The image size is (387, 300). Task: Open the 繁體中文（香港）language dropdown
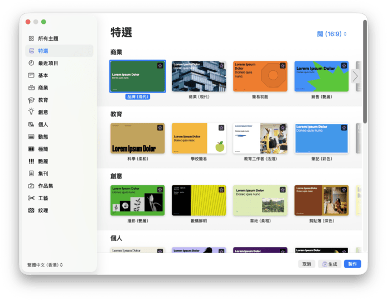click(x=45, y=265)
